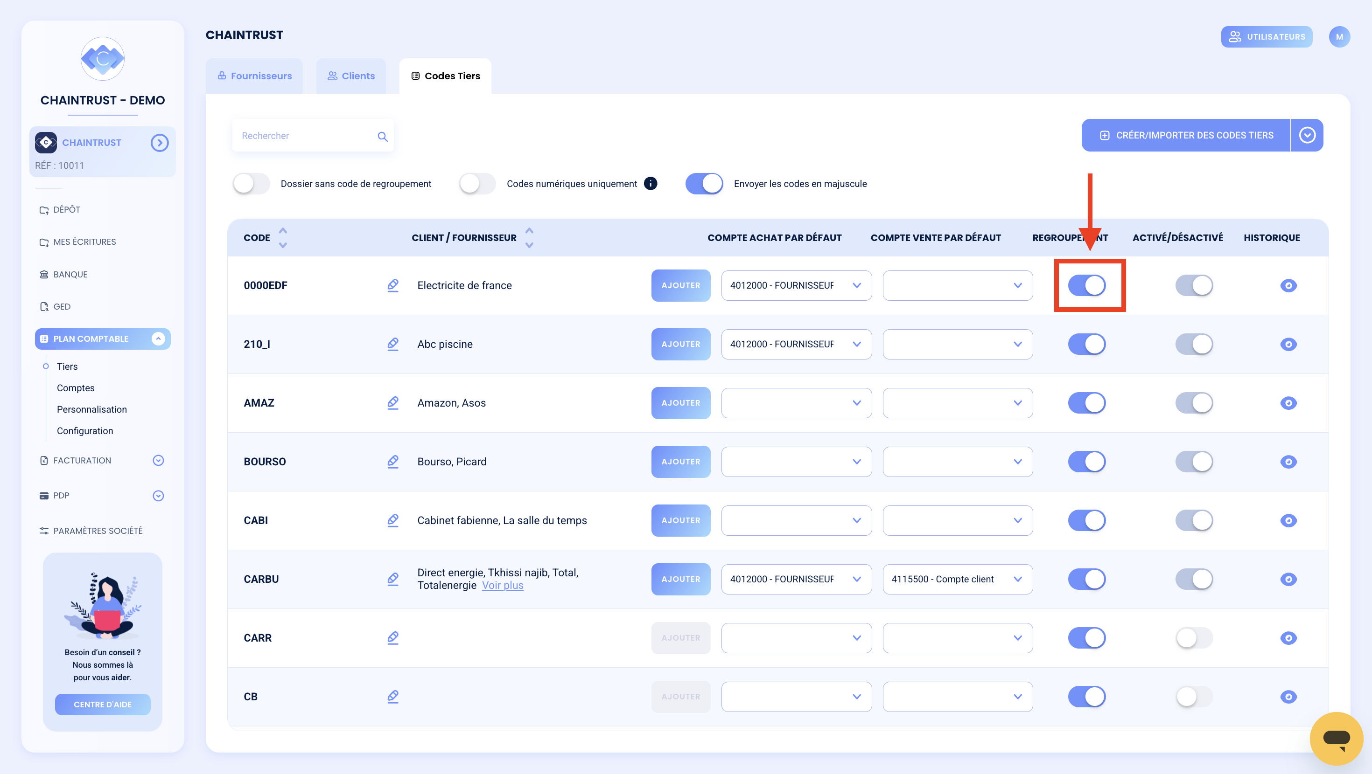This screenshot has height=774, width=1372.
Task: Click AJOUTER for Abc piscine
Action: (681, 344)
